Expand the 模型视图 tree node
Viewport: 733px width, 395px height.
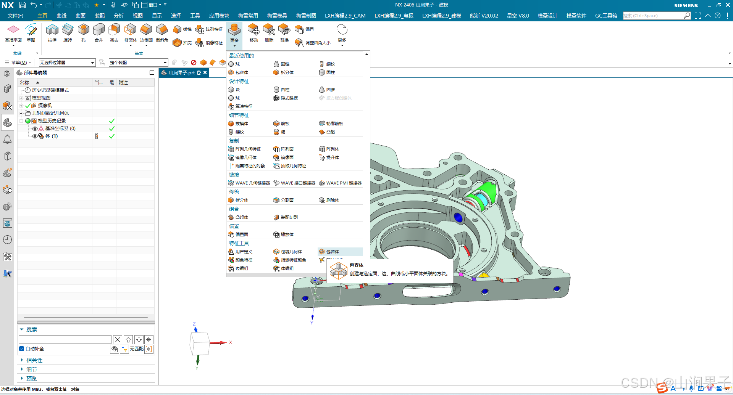pos(21,98)
